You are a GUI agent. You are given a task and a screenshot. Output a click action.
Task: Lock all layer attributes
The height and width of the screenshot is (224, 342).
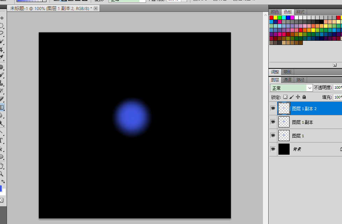point(304,97)
